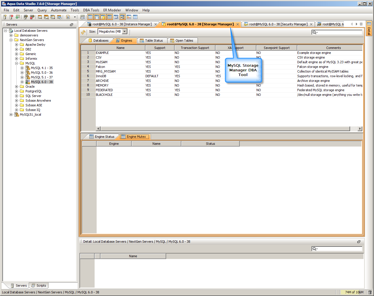Open the toolbar dropdown arrow after the script icon
The image size is (374, 296).
pyautogui.click(x=75, y=17)
